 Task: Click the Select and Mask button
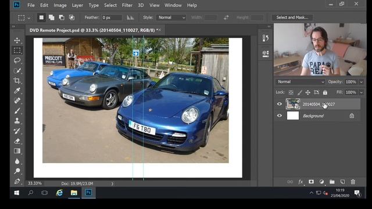click(292, 17)
